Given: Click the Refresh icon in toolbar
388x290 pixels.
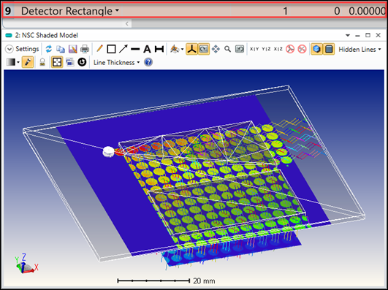Looking at the screenshot, I should (49, 49).
